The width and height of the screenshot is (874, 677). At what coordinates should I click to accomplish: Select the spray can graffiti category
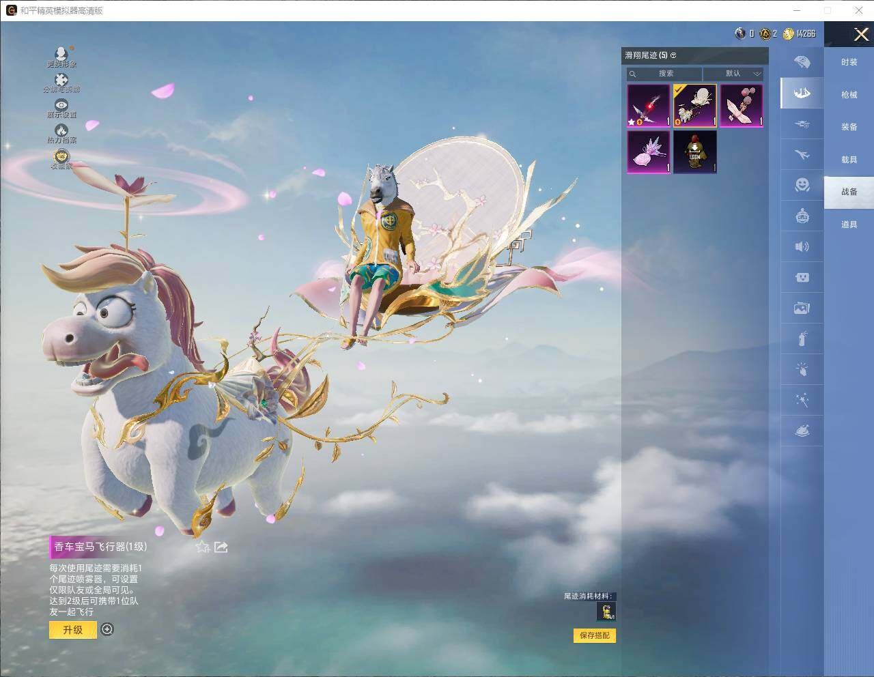point(802,338)
